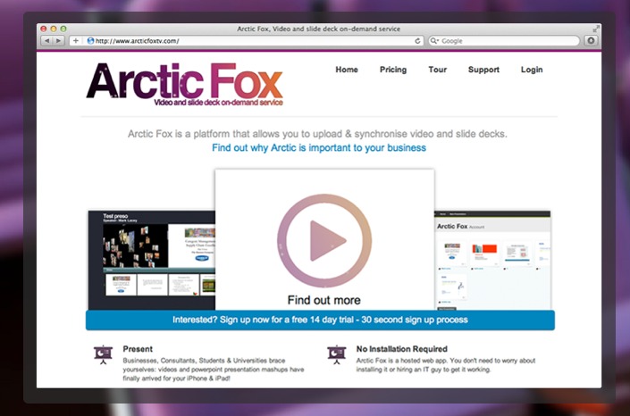Go back with the browser back arrow
The width and height of the screenshot is (630, 416).
tap(47, 40)
